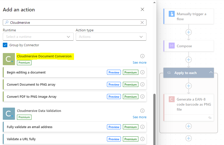Screen dimensions: 224x145
Task: Open the Manually trigger a flow card
Action: coord(189,16)
